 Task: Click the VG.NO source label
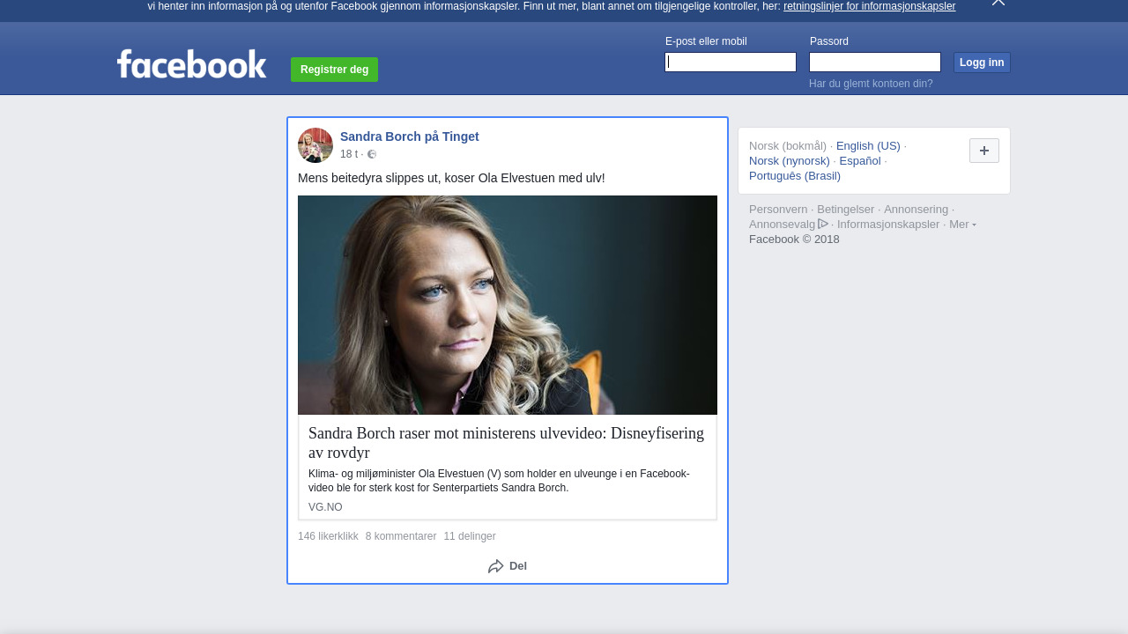325,507
